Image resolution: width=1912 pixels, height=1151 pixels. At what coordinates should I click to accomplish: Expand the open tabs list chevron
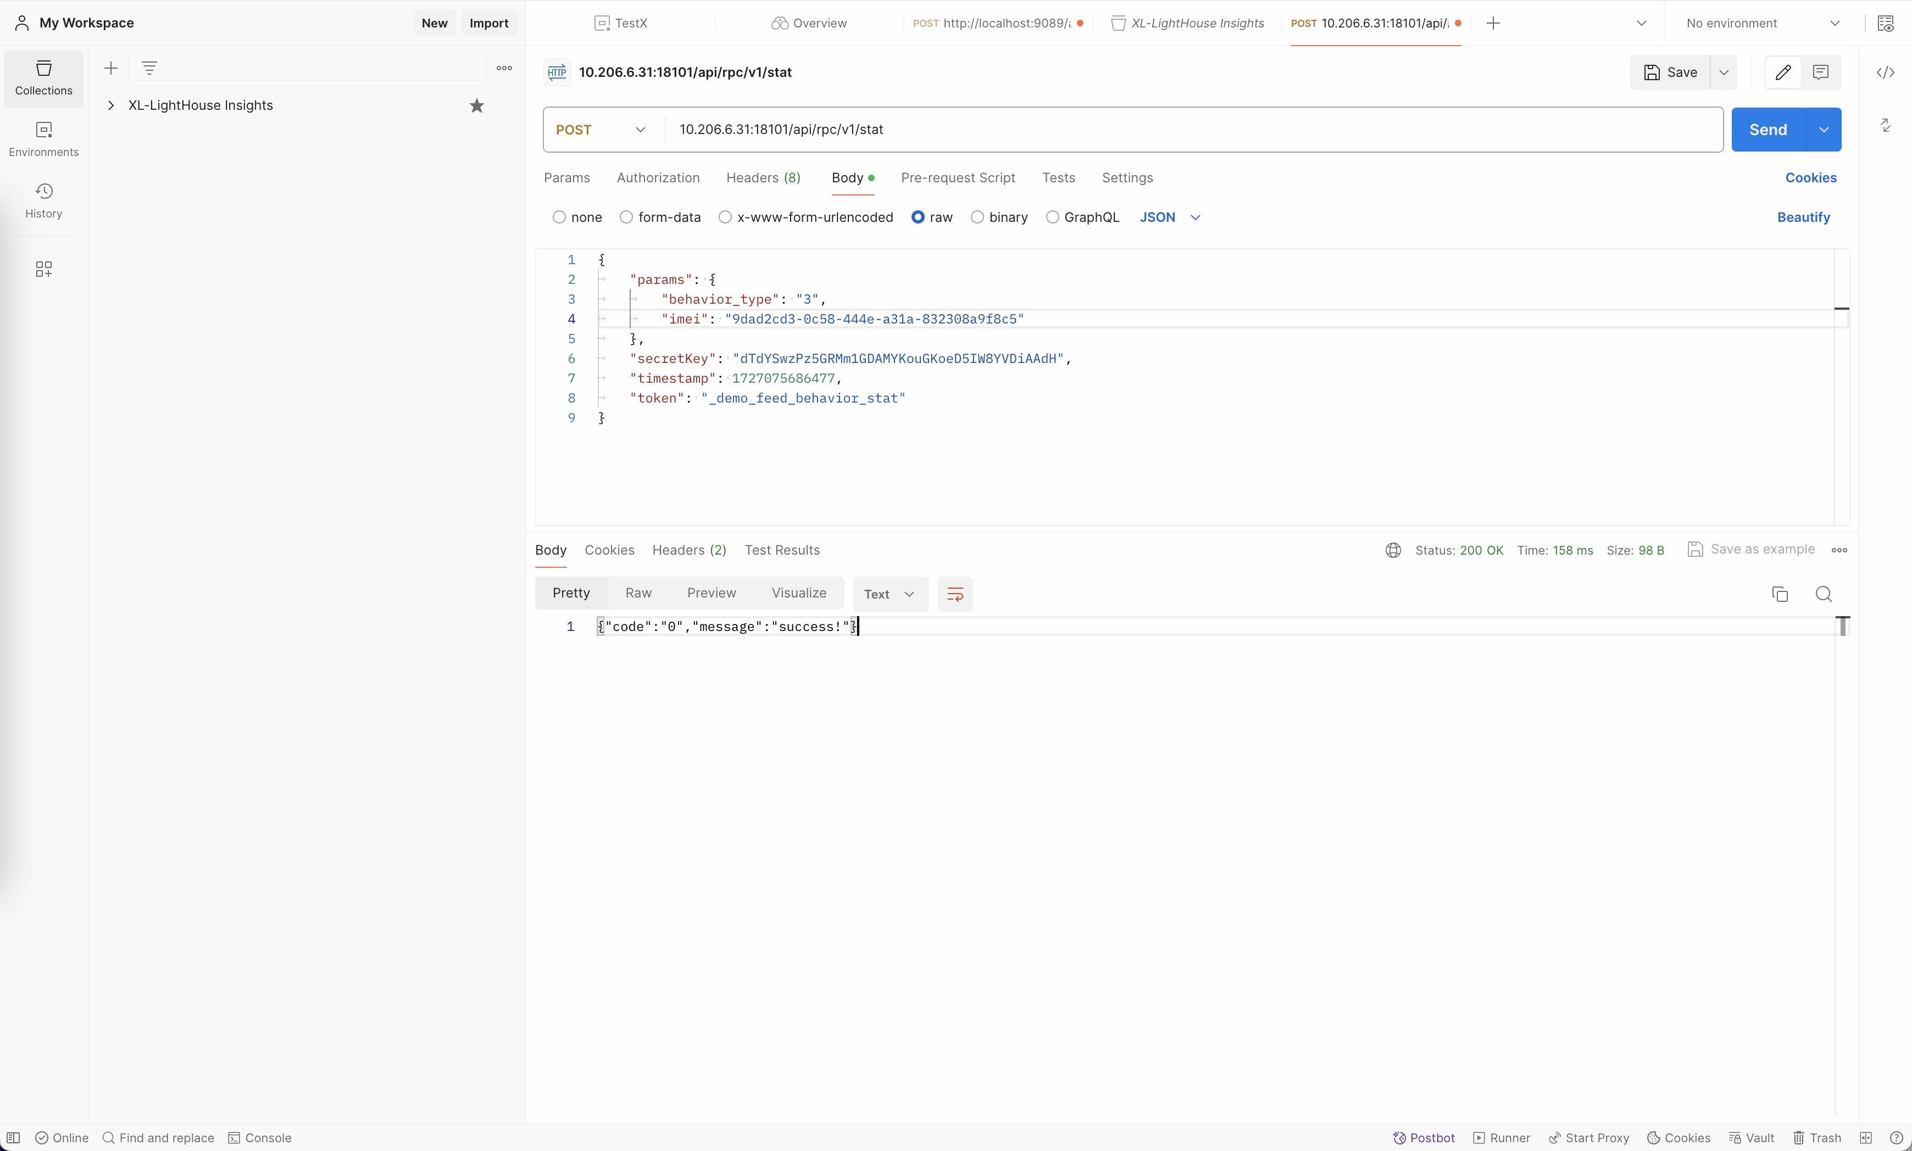click(1641, 23)
